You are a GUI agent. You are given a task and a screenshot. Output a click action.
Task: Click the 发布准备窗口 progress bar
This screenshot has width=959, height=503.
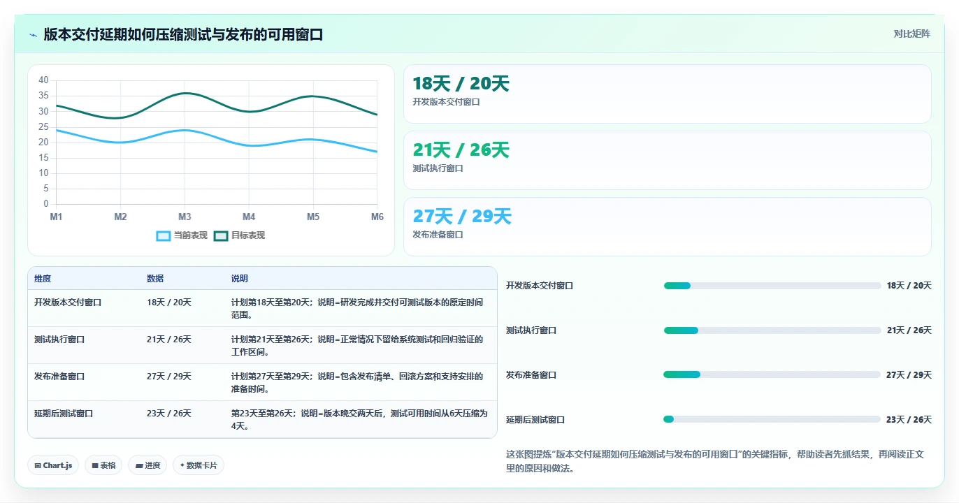pyautogui.click(x=772, y=375)
